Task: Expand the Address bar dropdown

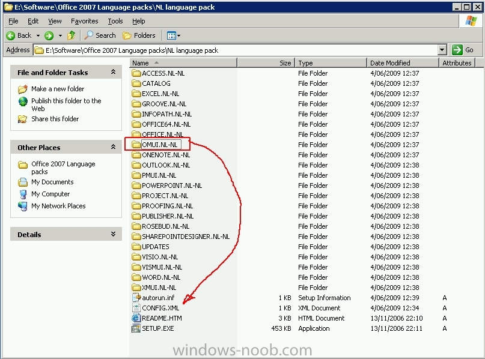Action: pos(442,50)
